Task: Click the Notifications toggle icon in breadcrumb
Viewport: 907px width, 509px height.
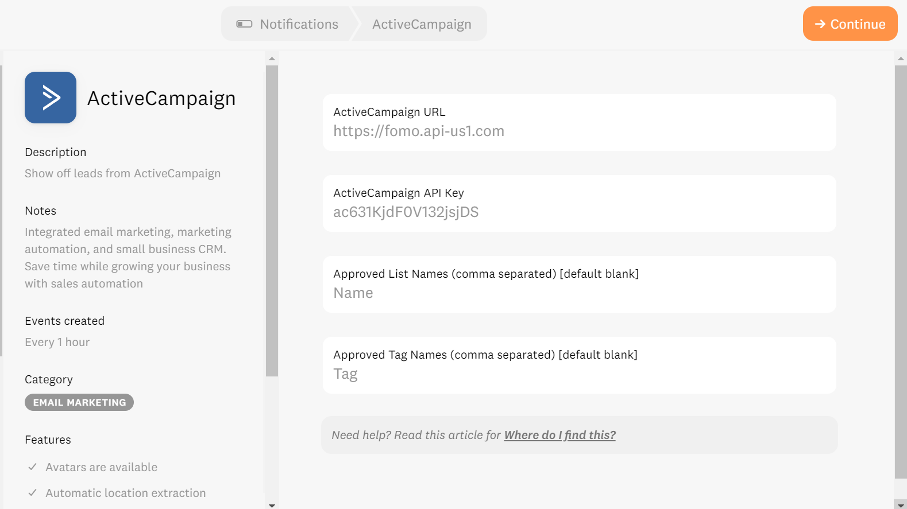Action: pyautogui.click(x=244, y=24)
